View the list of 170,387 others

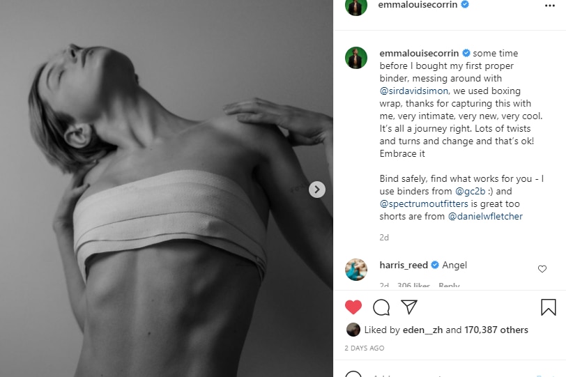coord(496,330)
